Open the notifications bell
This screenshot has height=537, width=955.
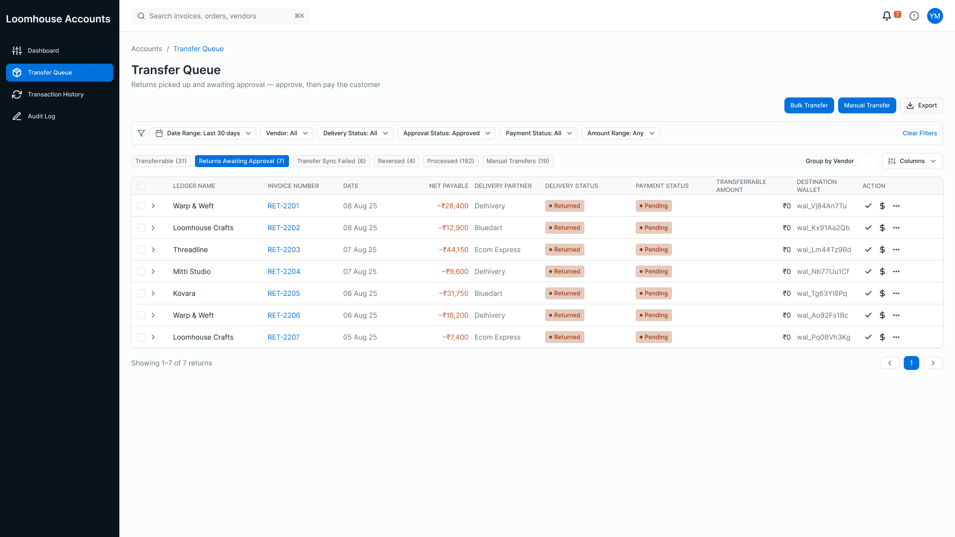tap(886, 16)
